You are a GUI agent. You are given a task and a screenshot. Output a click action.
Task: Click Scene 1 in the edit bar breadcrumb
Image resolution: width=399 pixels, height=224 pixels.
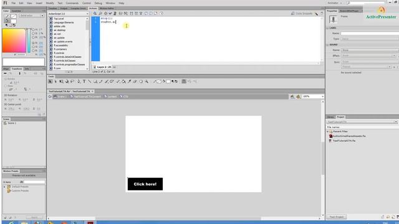60,96
